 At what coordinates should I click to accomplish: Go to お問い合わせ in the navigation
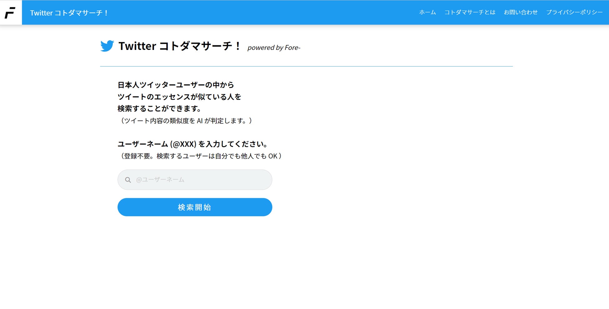[x=521, y=12]
